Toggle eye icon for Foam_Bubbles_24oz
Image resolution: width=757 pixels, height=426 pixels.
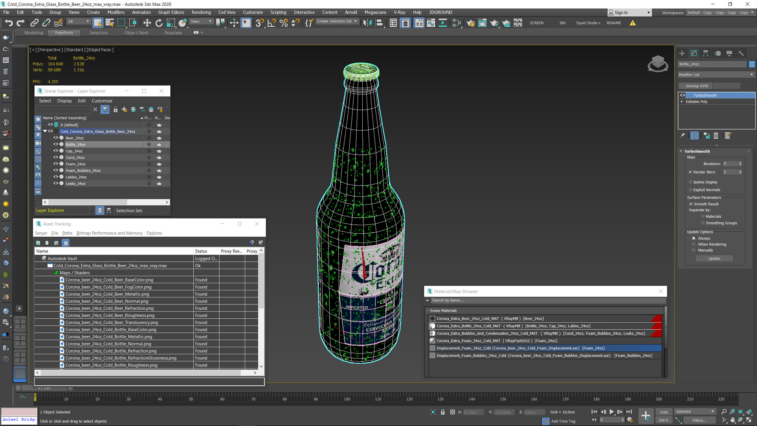pyautogui.click(x=56, y=170)
